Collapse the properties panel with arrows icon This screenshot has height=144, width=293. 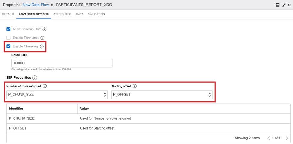pyautogui.click(x=284, y=5)
